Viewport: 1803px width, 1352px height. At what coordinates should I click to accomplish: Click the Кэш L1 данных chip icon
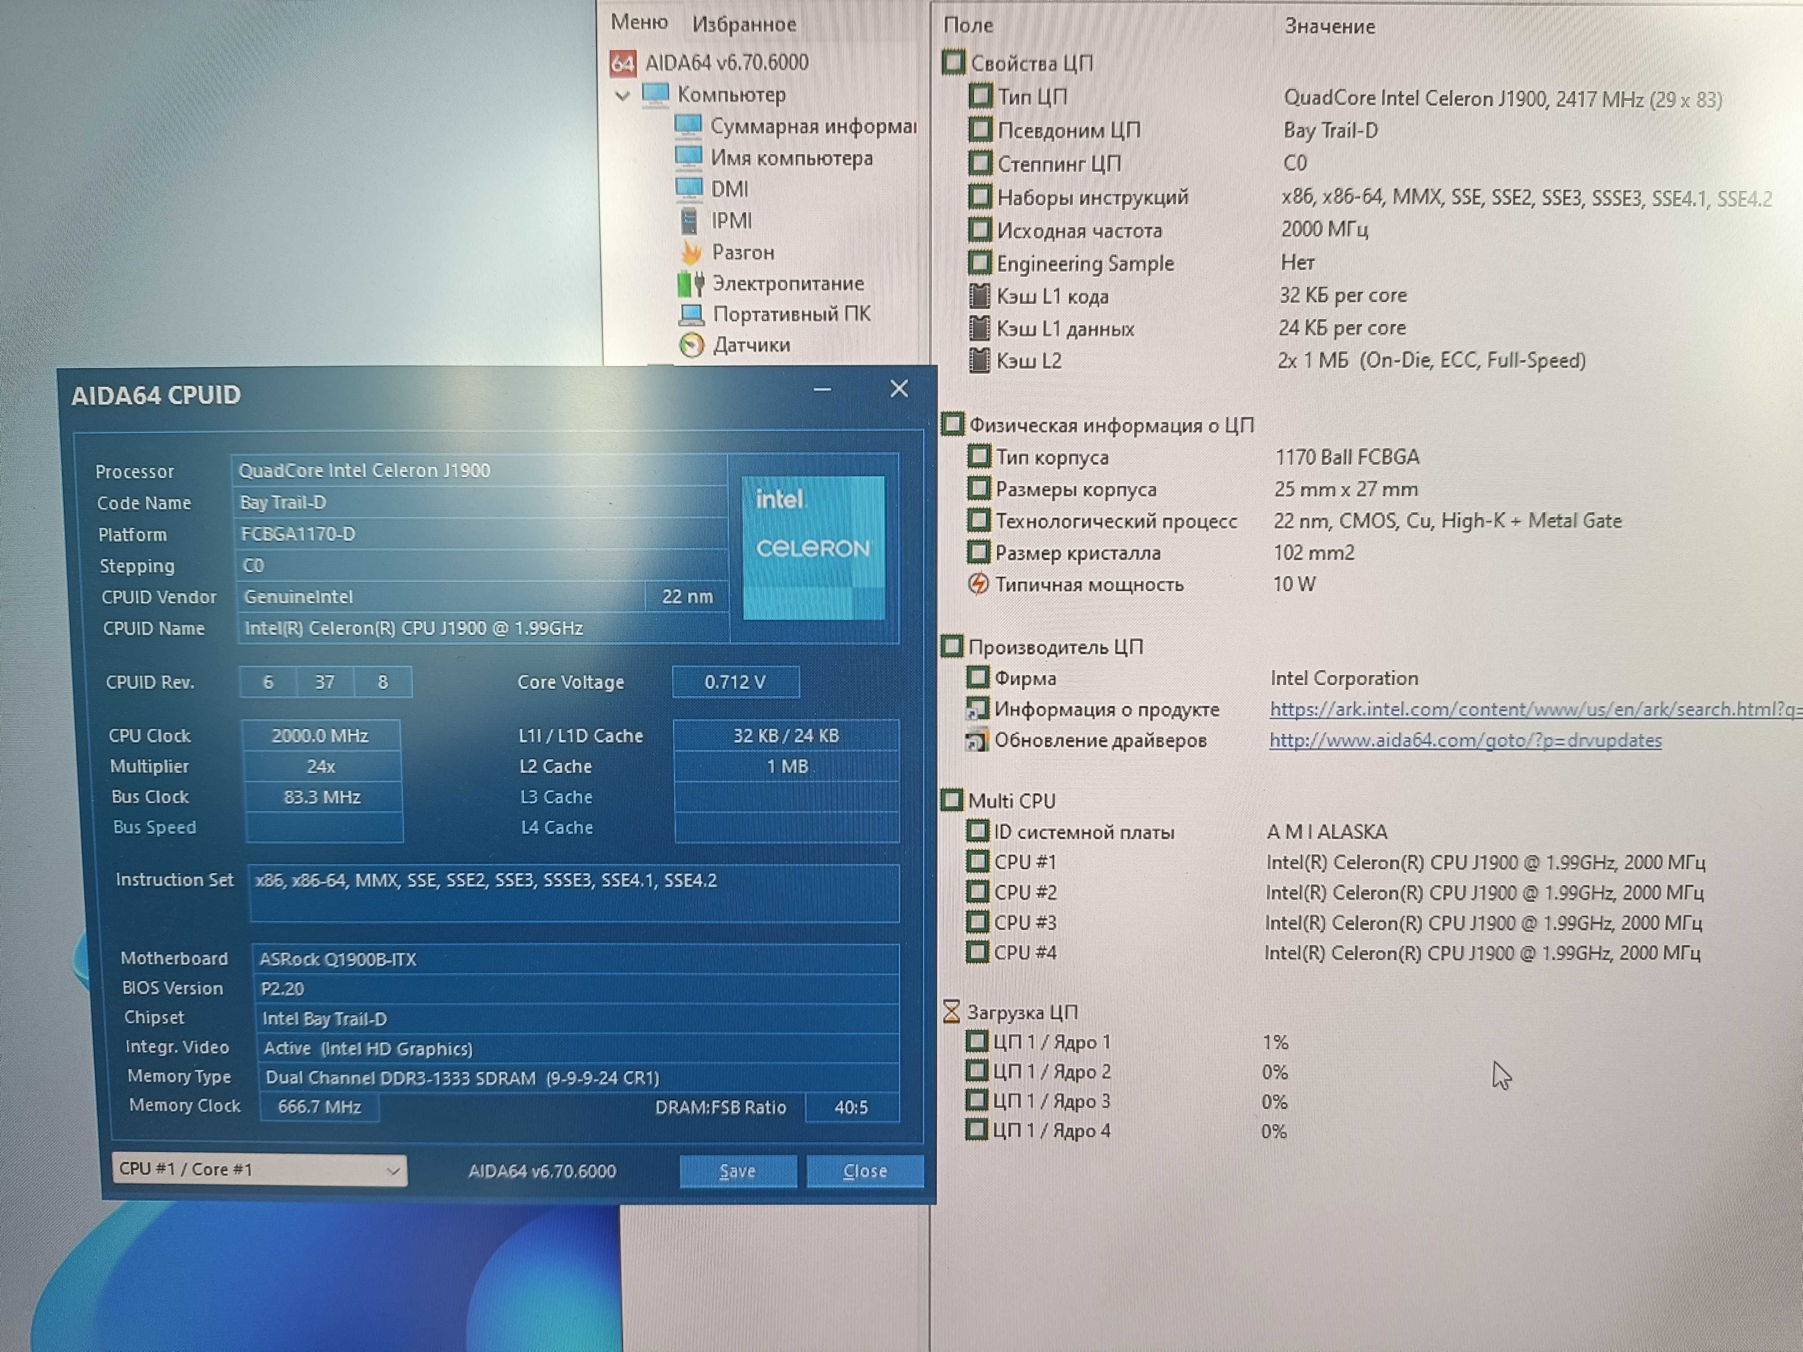979,327
